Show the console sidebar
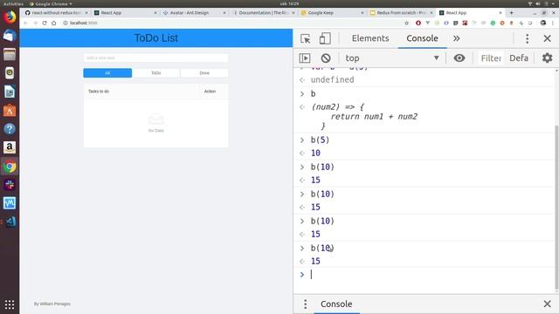This screenshot has height=314, width=559. coord(305,58)
